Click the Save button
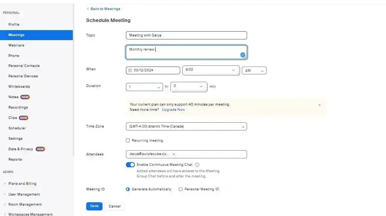 point(94,206)
